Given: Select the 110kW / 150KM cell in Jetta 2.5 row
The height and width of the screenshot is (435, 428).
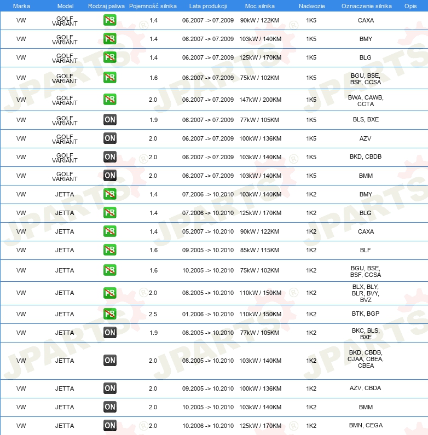Looking at the screenshot, I should point(260,314).
